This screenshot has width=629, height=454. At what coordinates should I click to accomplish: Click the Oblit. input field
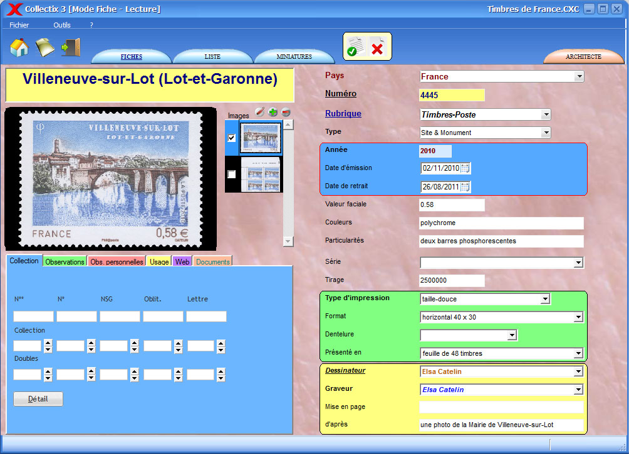(164, 316)
